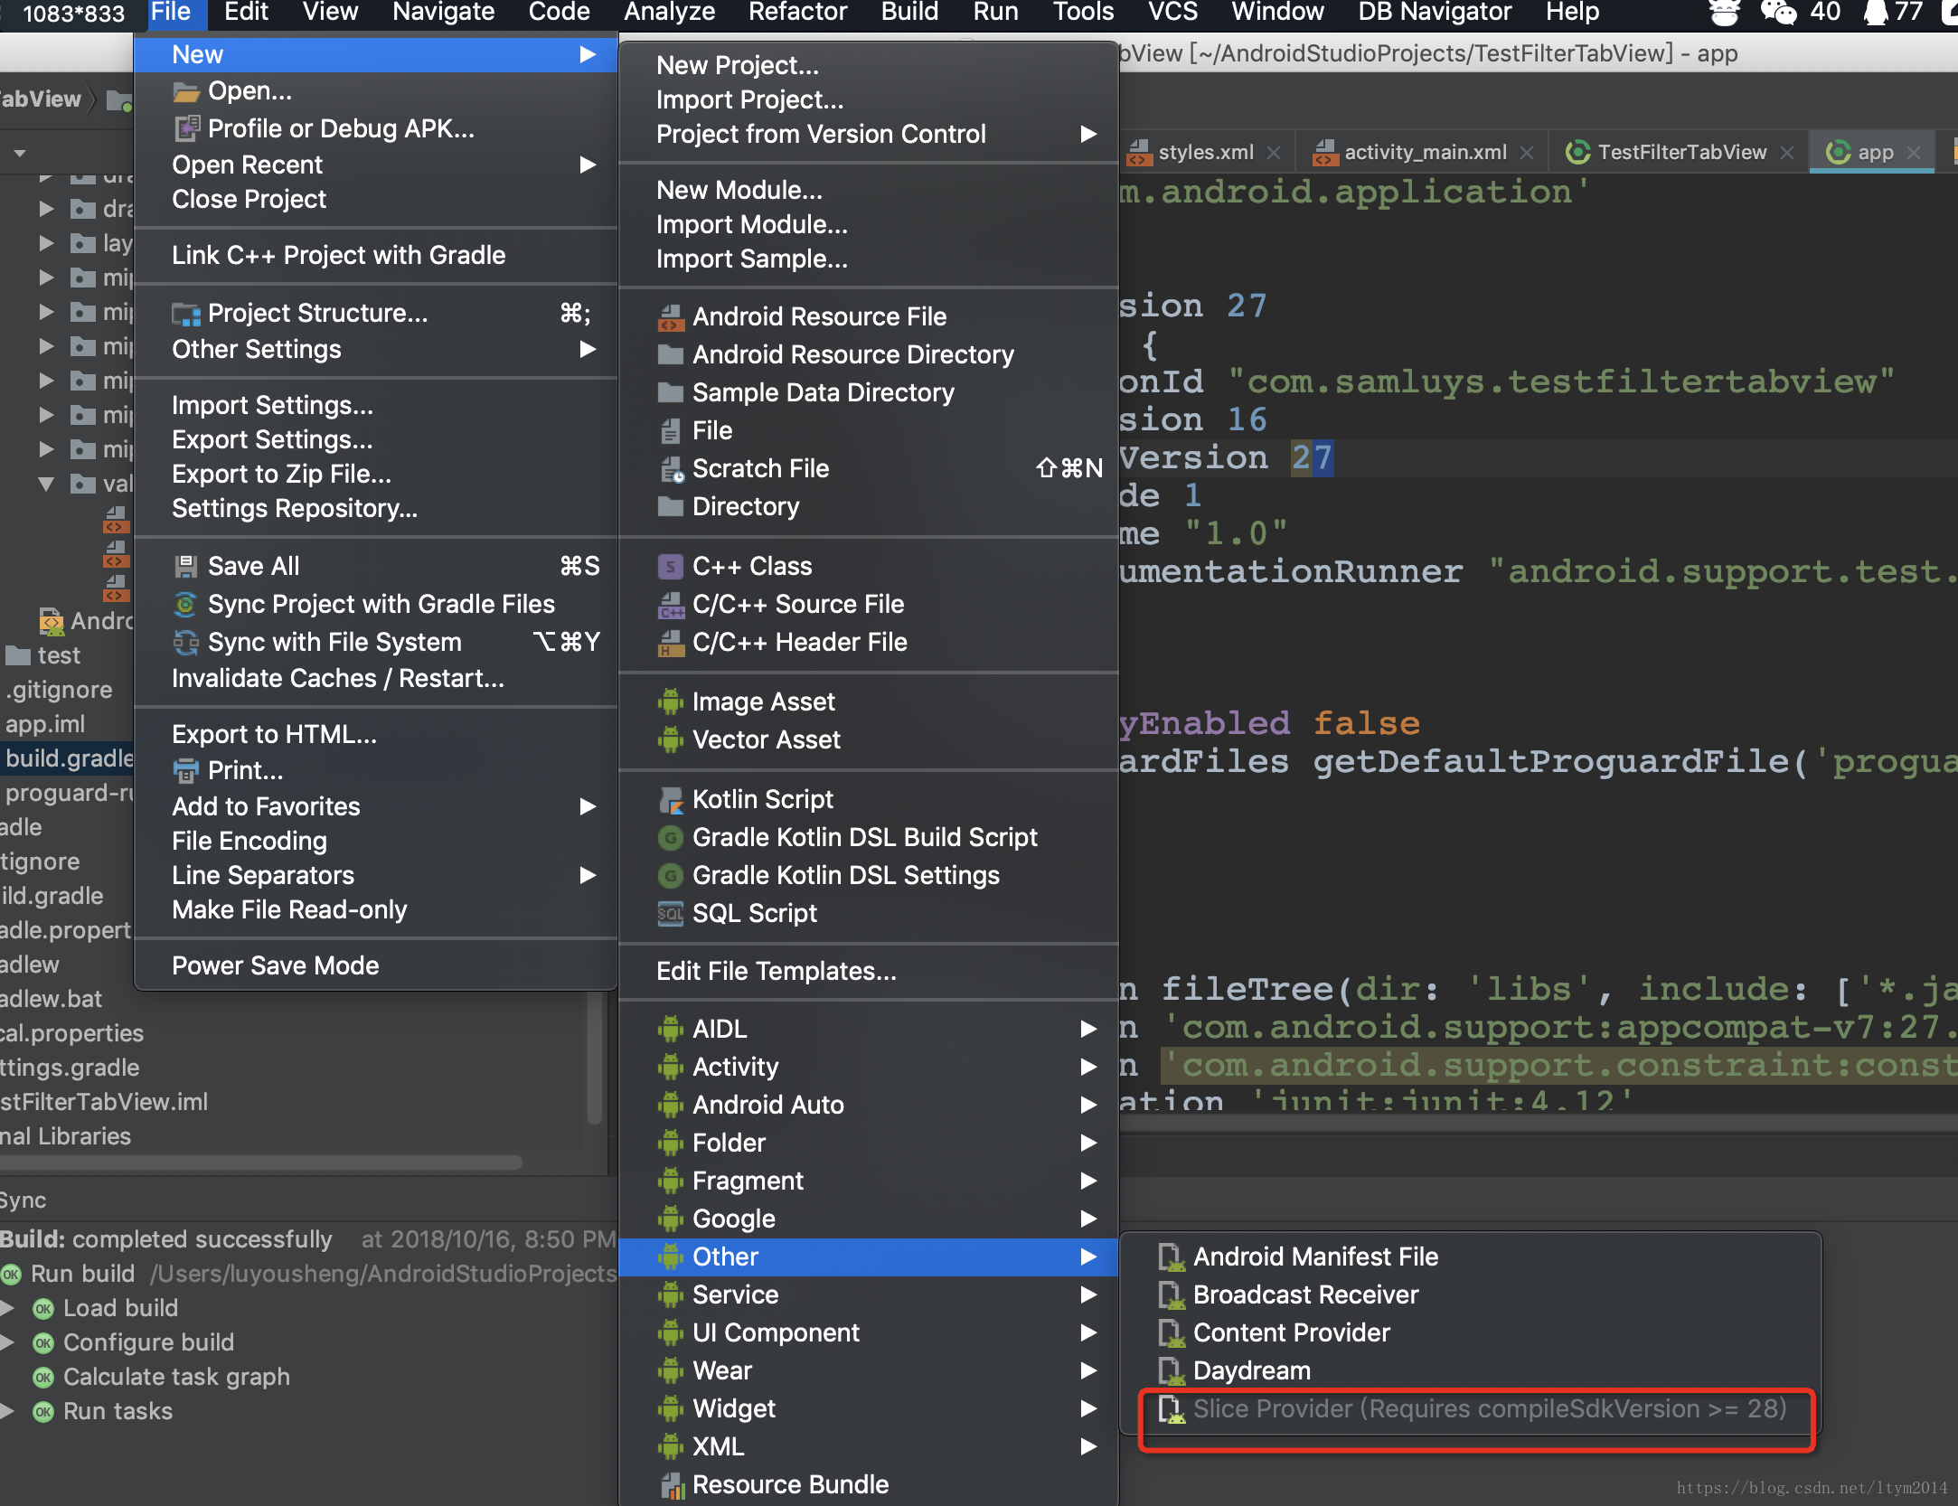Click the Scratch File icon

pyautogui.click(x=670, y=469)
